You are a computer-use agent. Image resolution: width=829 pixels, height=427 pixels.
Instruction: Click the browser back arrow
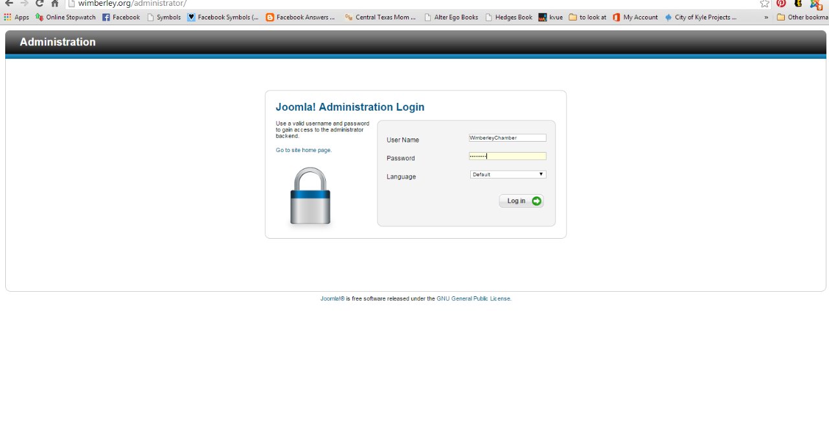click(9, 3)
